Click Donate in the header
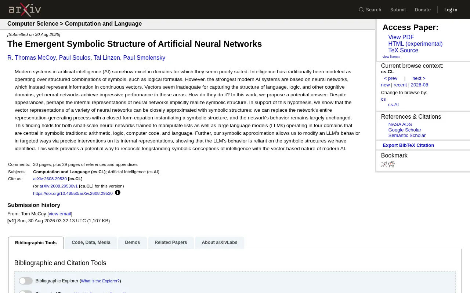 point(423,10)
